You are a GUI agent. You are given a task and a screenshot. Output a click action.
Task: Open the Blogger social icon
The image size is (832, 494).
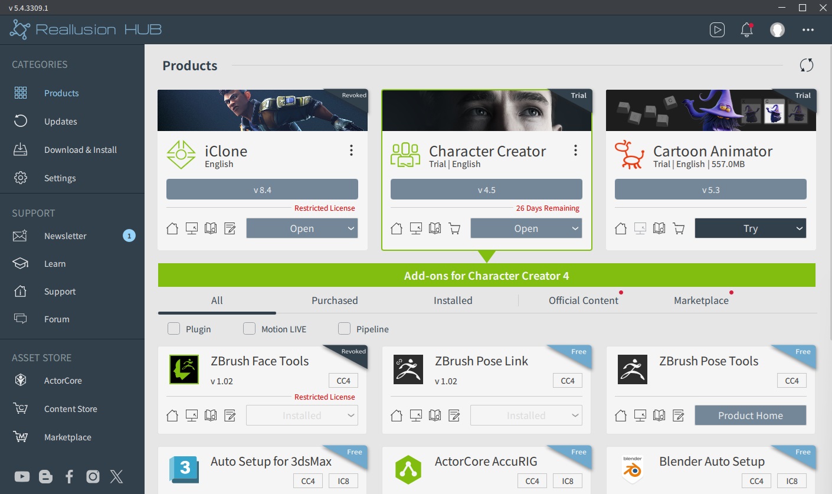45,476
